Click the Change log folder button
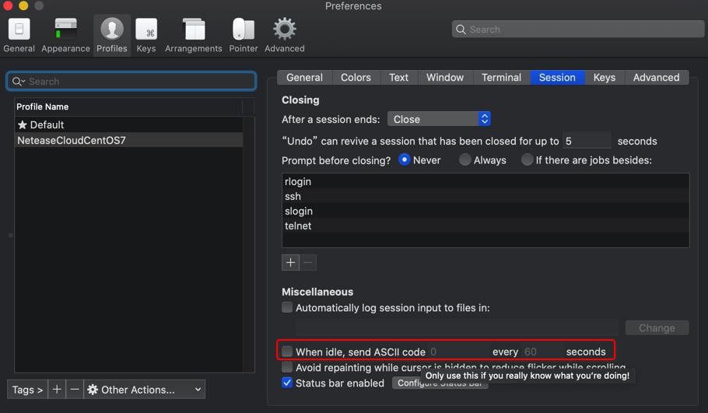Viewport: 708px width, 413px height. pyautogui.click(x=657, y=327)
